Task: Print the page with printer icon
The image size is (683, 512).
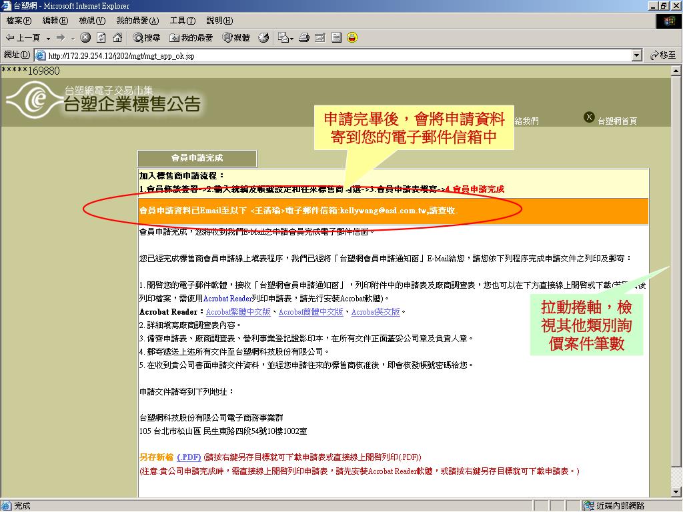Action: (x=304, y=38)
